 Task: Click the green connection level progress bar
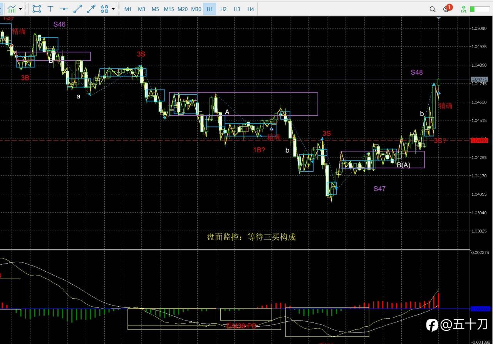[x=480, y=9]
